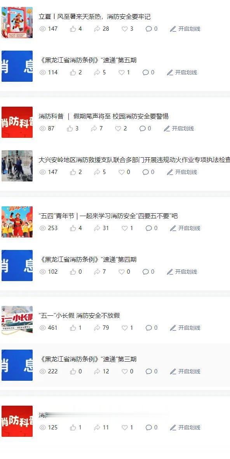
Task: Click the eye views icon showing 461
Action: 43,328
